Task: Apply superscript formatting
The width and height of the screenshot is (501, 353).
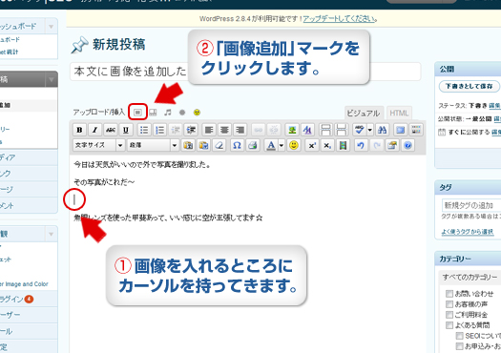Action: tap(312, 145)
